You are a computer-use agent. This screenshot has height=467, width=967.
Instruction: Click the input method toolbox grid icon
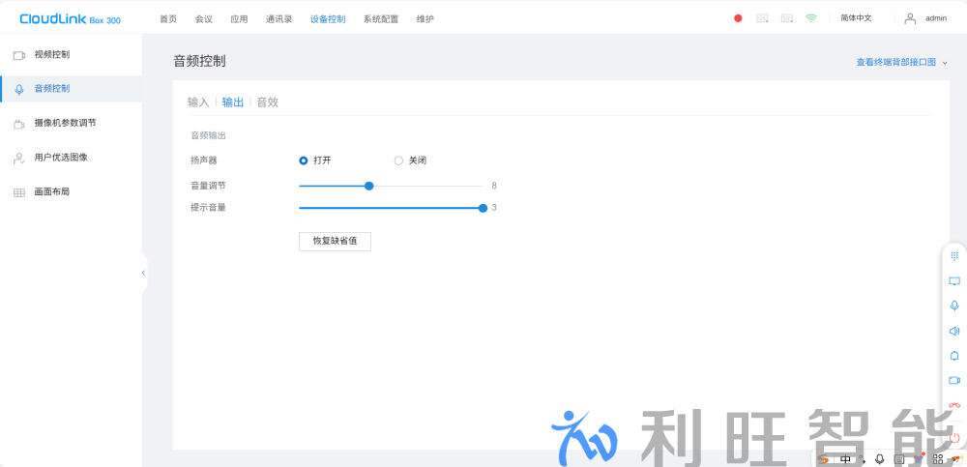[938, 459]
